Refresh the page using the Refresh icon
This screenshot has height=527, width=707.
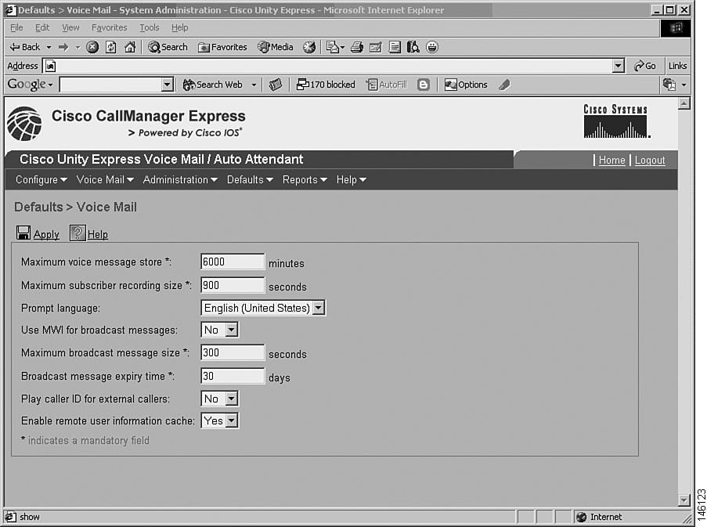pyautogui.click(x=111, y=47)
